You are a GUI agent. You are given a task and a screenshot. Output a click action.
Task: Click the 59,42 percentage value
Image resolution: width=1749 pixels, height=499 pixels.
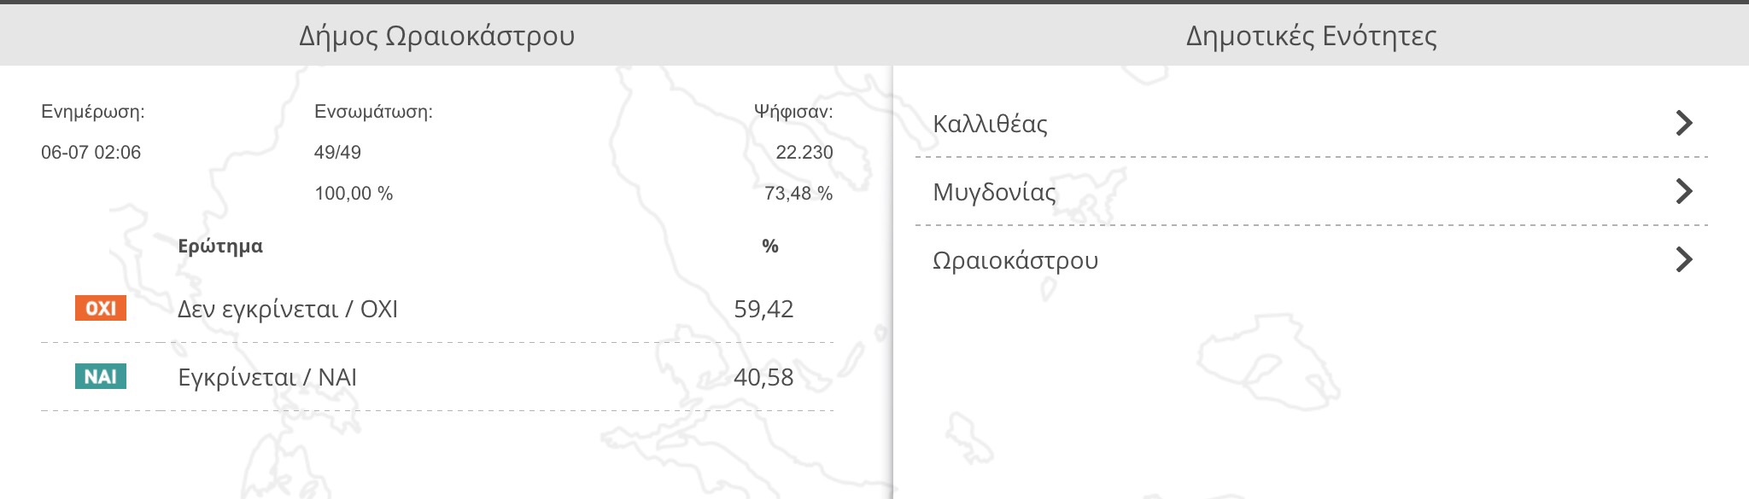coord(763,309)
